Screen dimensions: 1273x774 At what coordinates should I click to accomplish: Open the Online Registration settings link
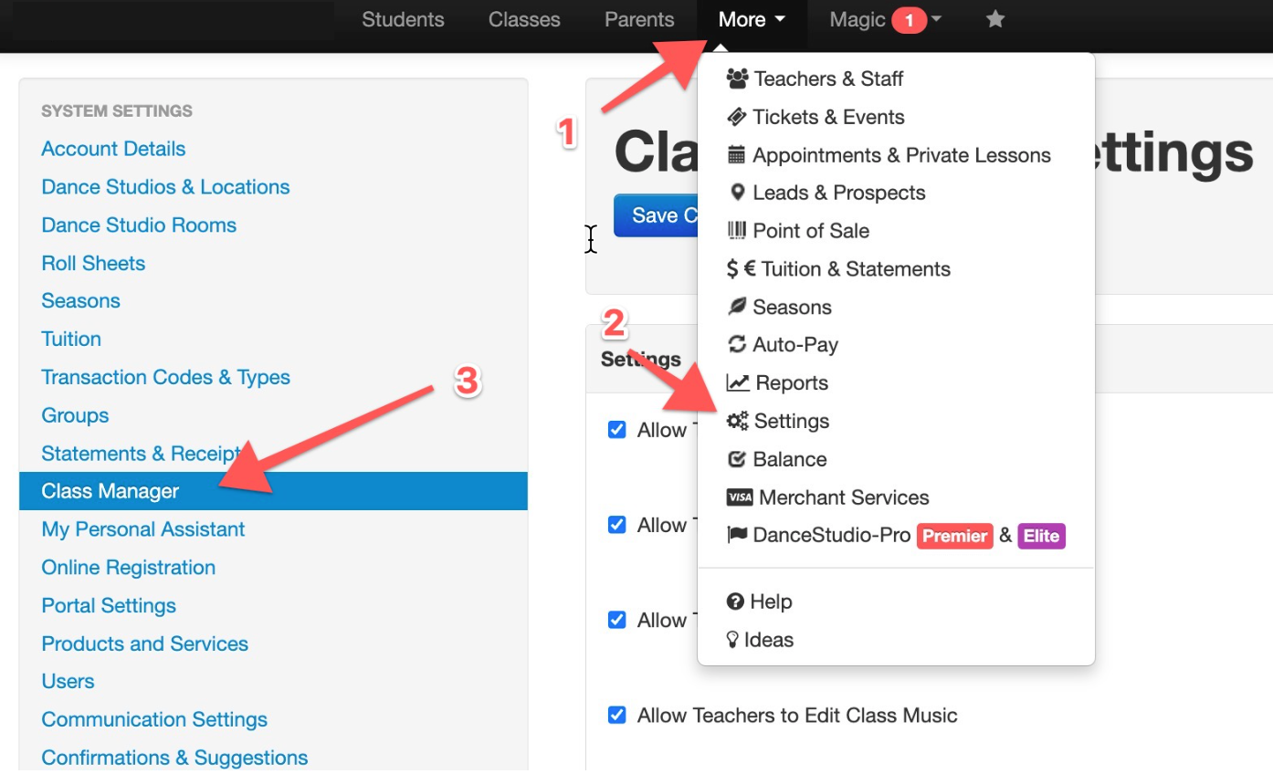tap(129, 568)
